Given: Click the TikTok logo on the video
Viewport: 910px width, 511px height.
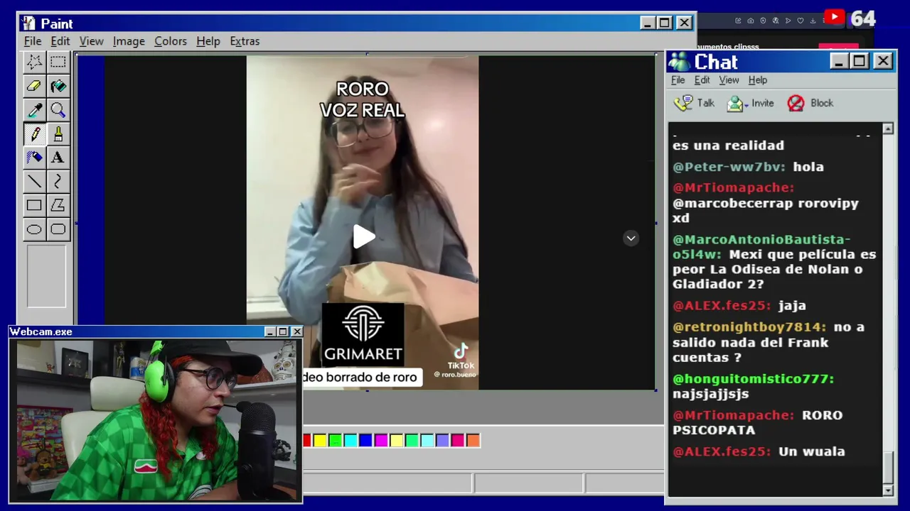Looking at the screenshot, I should (x=461, y=356).
